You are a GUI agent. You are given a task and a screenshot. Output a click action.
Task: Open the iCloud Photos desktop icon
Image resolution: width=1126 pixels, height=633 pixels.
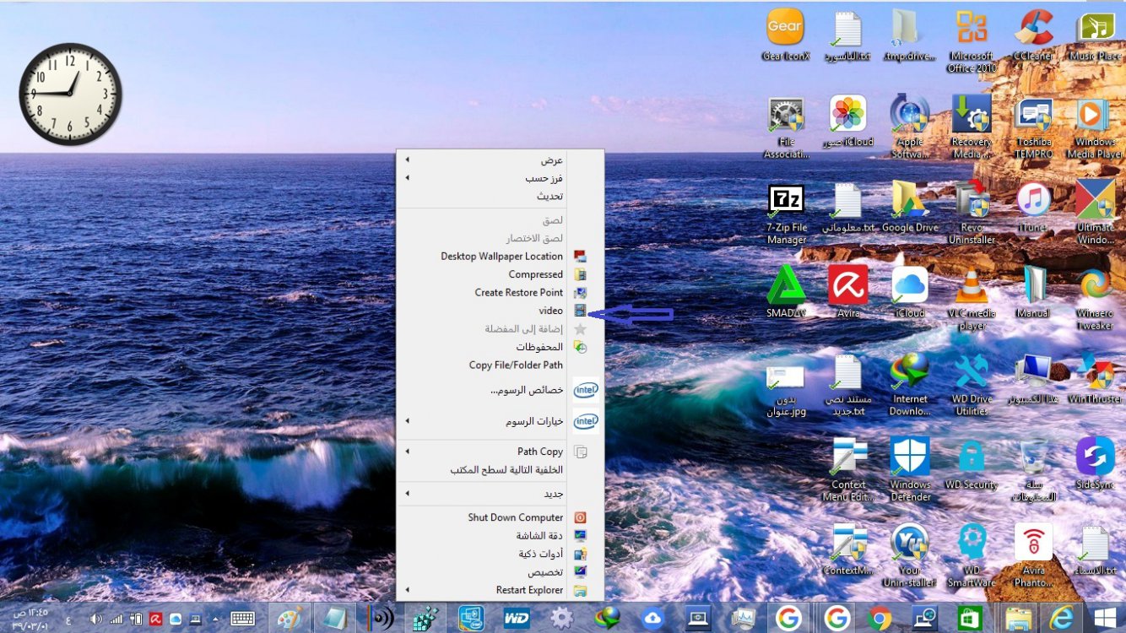click(848, 122)
